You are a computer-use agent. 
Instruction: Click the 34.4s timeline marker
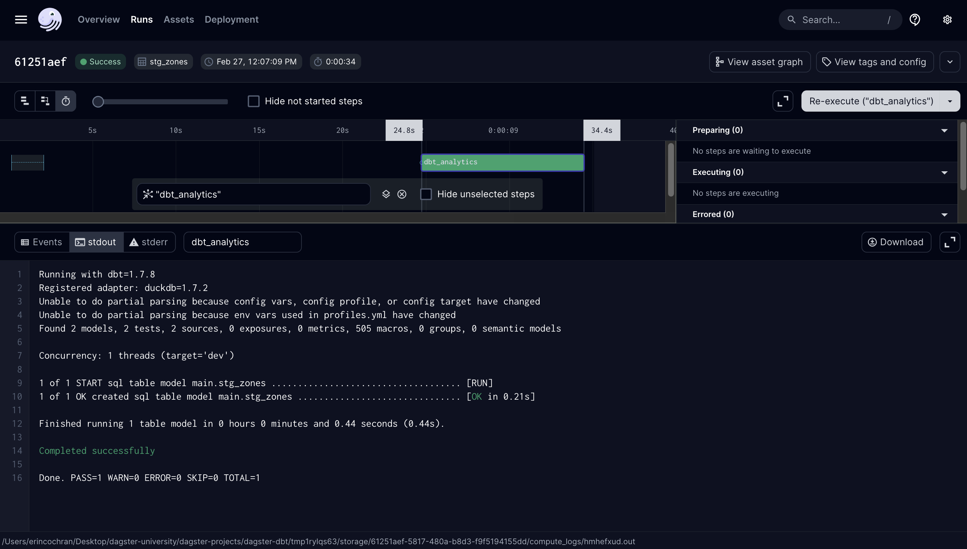coord(601,130)
